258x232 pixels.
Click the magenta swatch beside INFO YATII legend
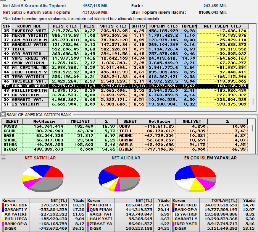[173, 224]
